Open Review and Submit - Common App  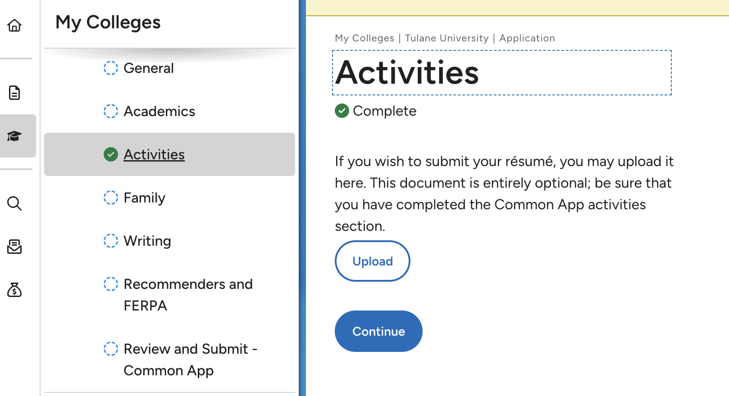(x=190, y=360)
